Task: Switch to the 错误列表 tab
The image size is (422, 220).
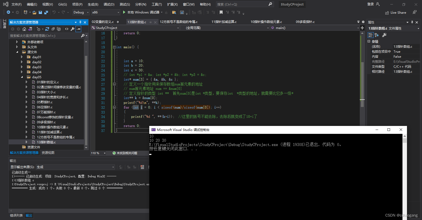Action: pos(16,216)
